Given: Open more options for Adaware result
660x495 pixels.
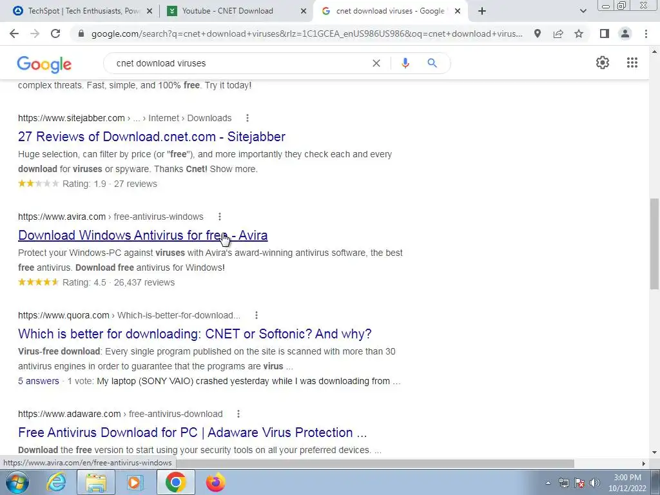Looking at the screenshot, I should click(x=238, y=414).
